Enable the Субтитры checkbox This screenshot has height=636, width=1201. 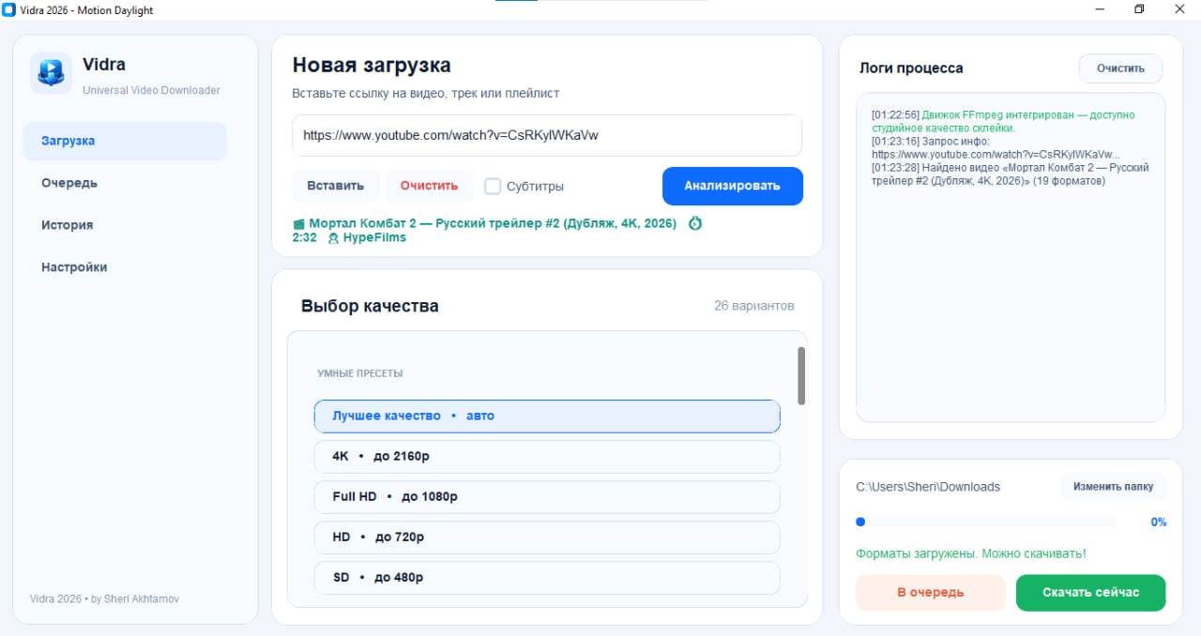(493, 186)
